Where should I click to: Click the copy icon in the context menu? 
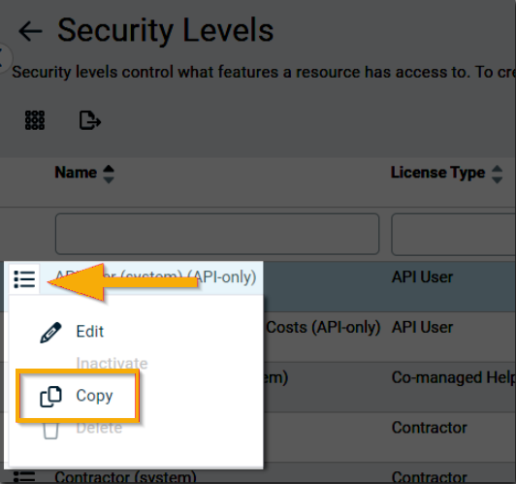click(50, 397)
